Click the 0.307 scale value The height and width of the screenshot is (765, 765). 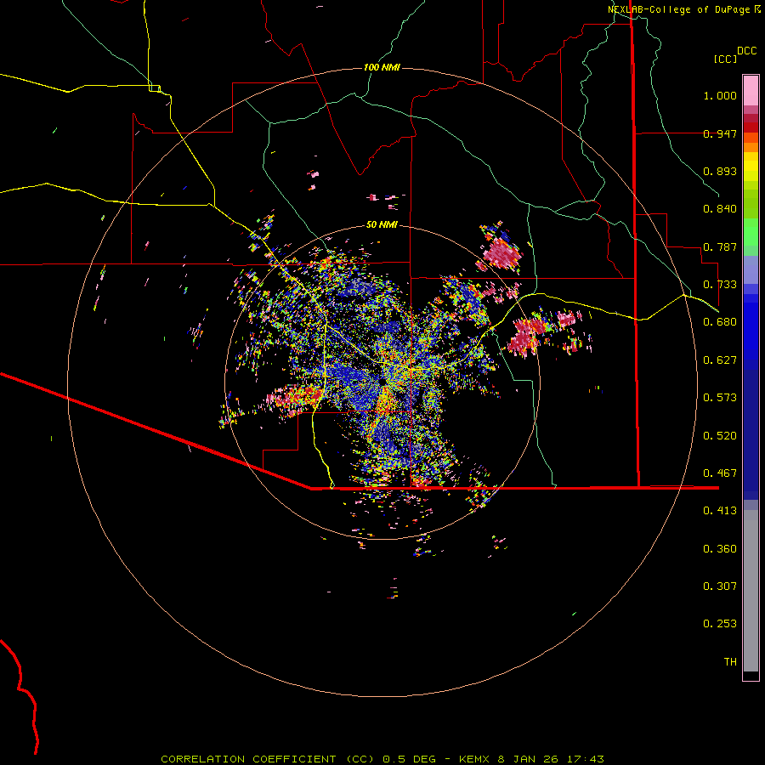click(x=720, y=586)
